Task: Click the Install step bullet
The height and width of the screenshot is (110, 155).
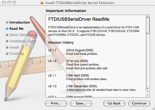Action: click(7, 47)
